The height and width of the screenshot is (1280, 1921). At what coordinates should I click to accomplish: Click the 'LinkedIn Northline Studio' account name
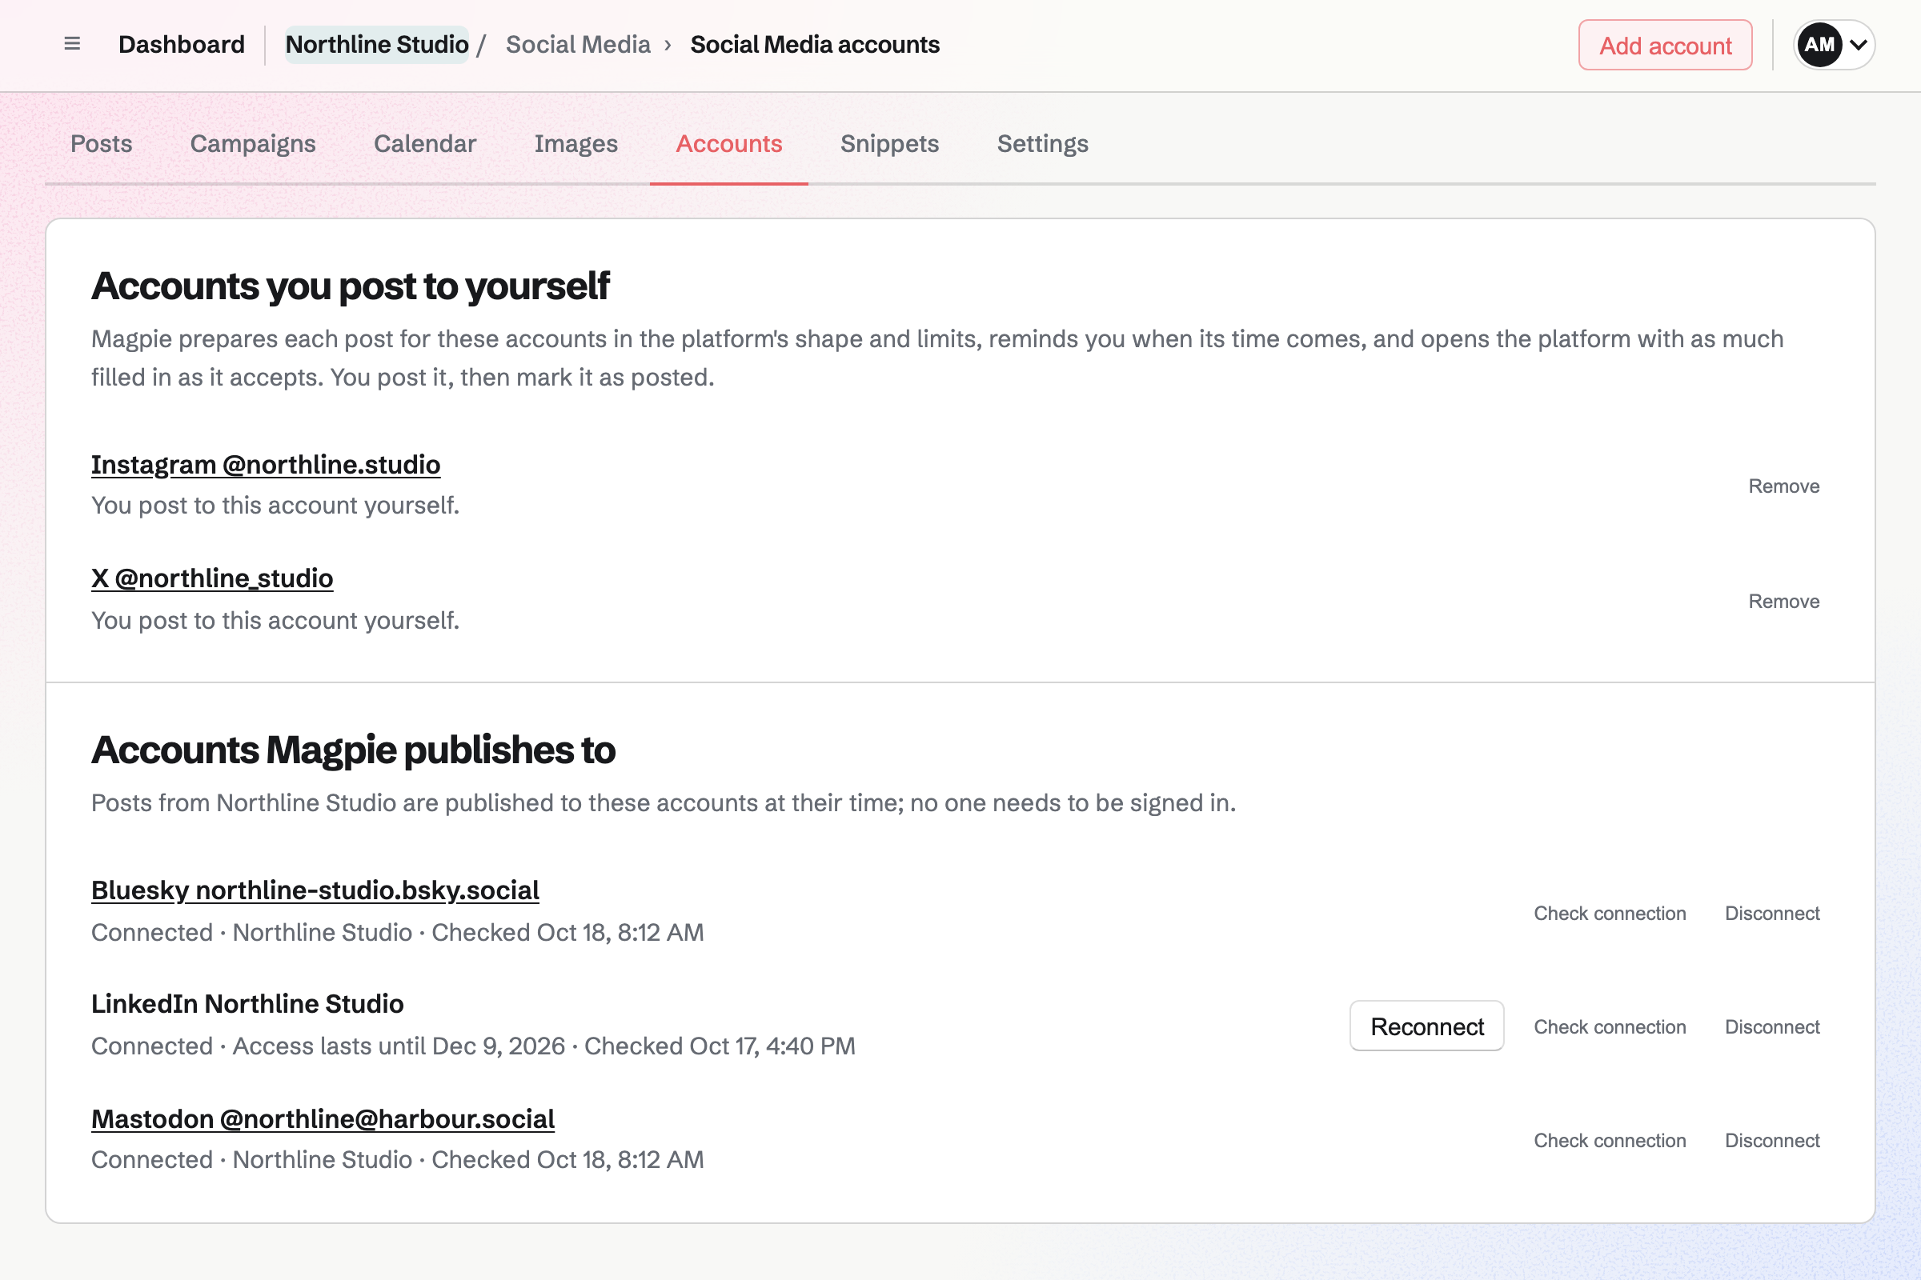[247, 1004]
